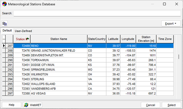Open Help for the stations database
The image size is (183, 109).
(11, 105)
